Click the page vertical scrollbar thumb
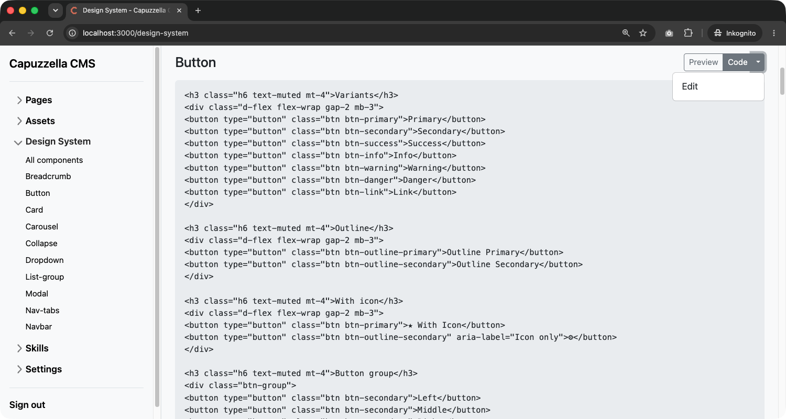 782,81
